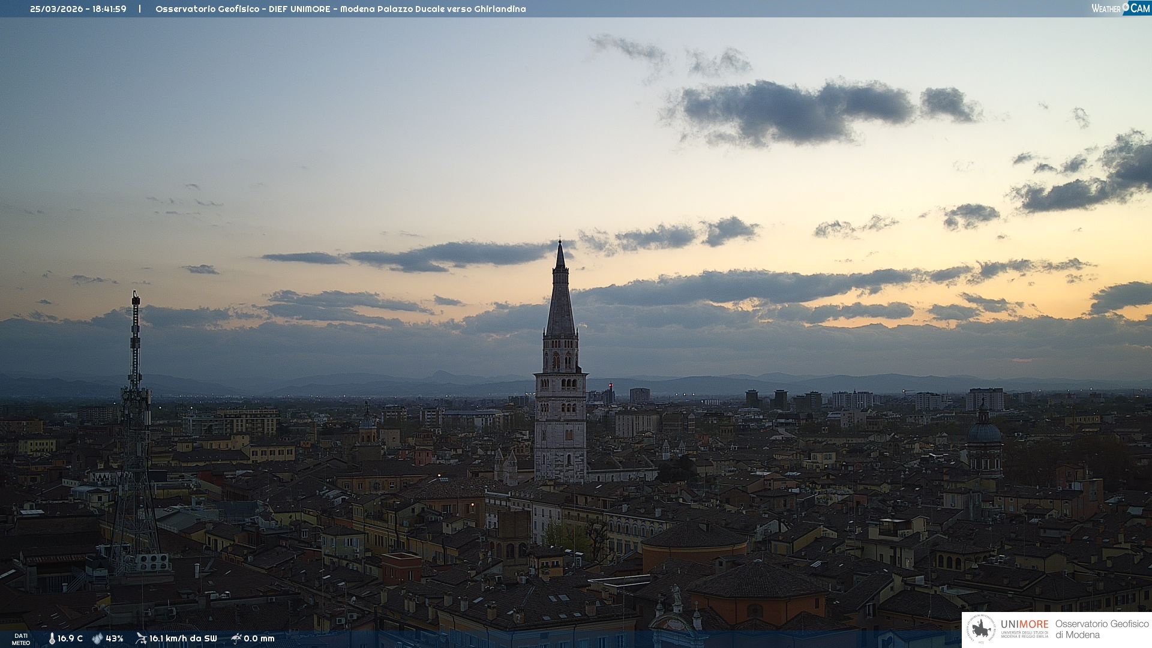Click the WeatherCam logo
1152x648 pixels.
tap(1120, 8)
